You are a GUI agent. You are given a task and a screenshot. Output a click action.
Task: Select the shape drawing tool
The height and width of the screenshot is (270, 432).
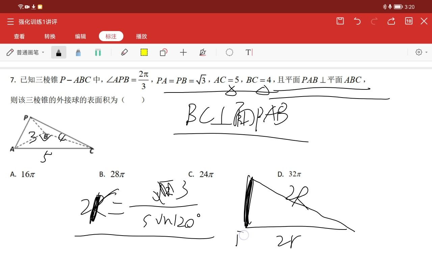tap(164, 52)
